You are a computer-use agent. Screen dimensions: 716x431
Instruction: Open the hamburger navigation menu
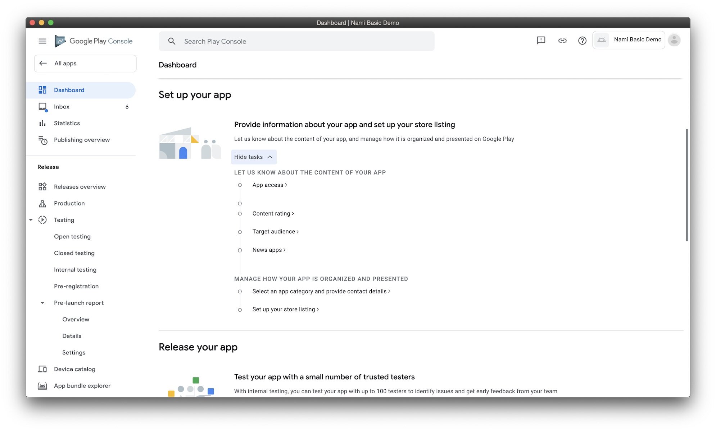point(42,41)
